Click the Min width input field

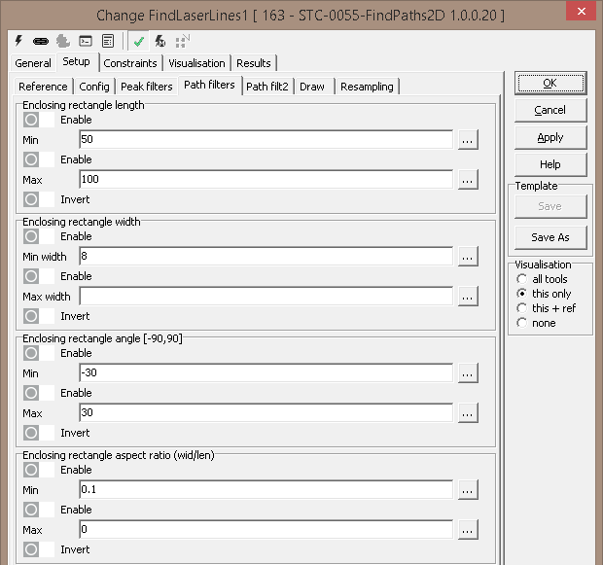point(266,257)
